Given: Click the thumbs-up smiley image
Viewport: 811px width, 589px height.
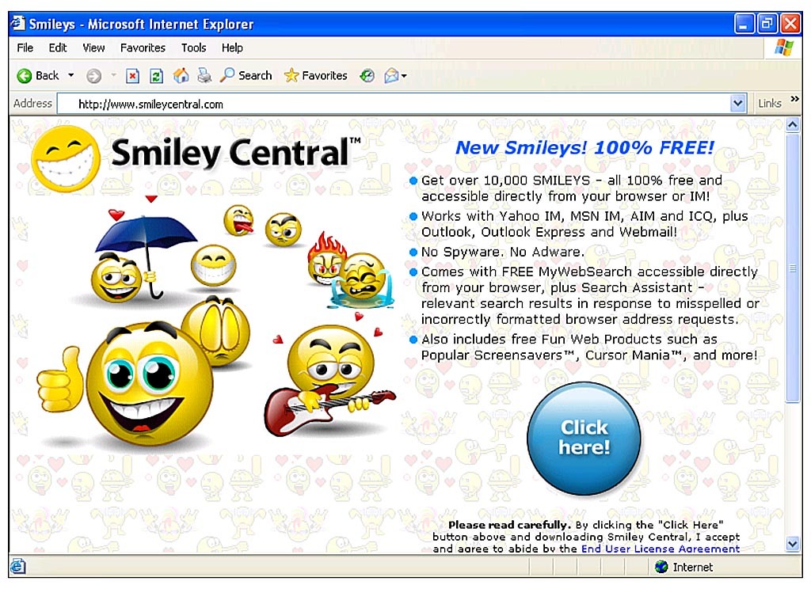Looking at the screenshot, I should point(127,382).
